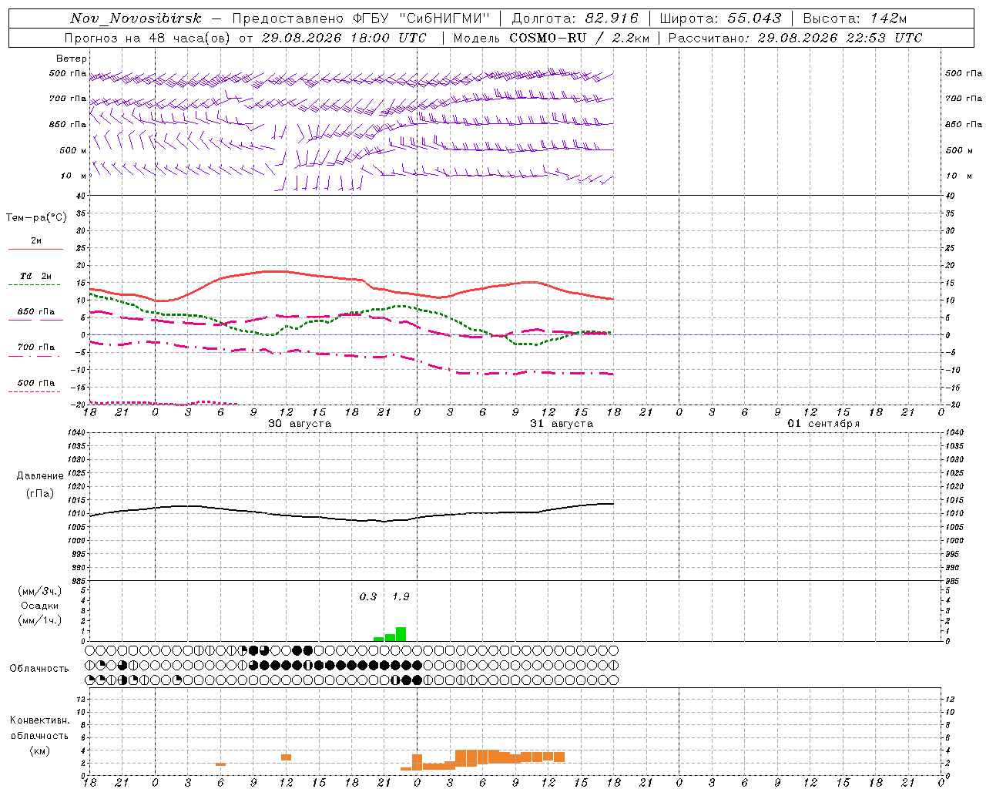This screenshot has width=986, height=789.
Task: Click the Долгота 82.916 value
Action: [575, 18]
